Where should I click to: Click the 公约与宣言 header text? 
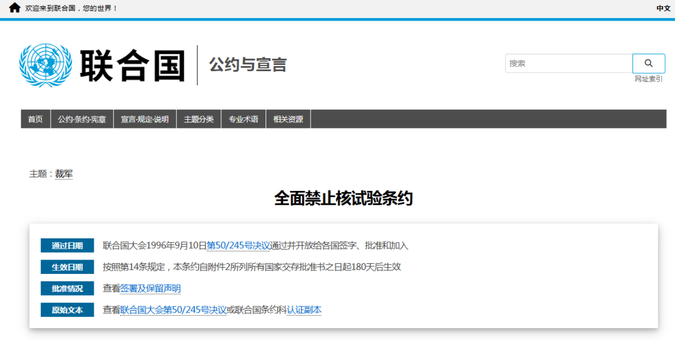[247, 65]
